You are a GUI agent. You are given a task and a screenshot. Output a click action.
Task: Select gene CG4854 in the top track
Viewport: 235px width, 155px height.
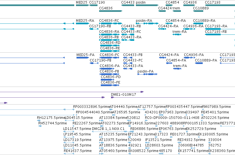pyautogui.click(x=172, y=2)
